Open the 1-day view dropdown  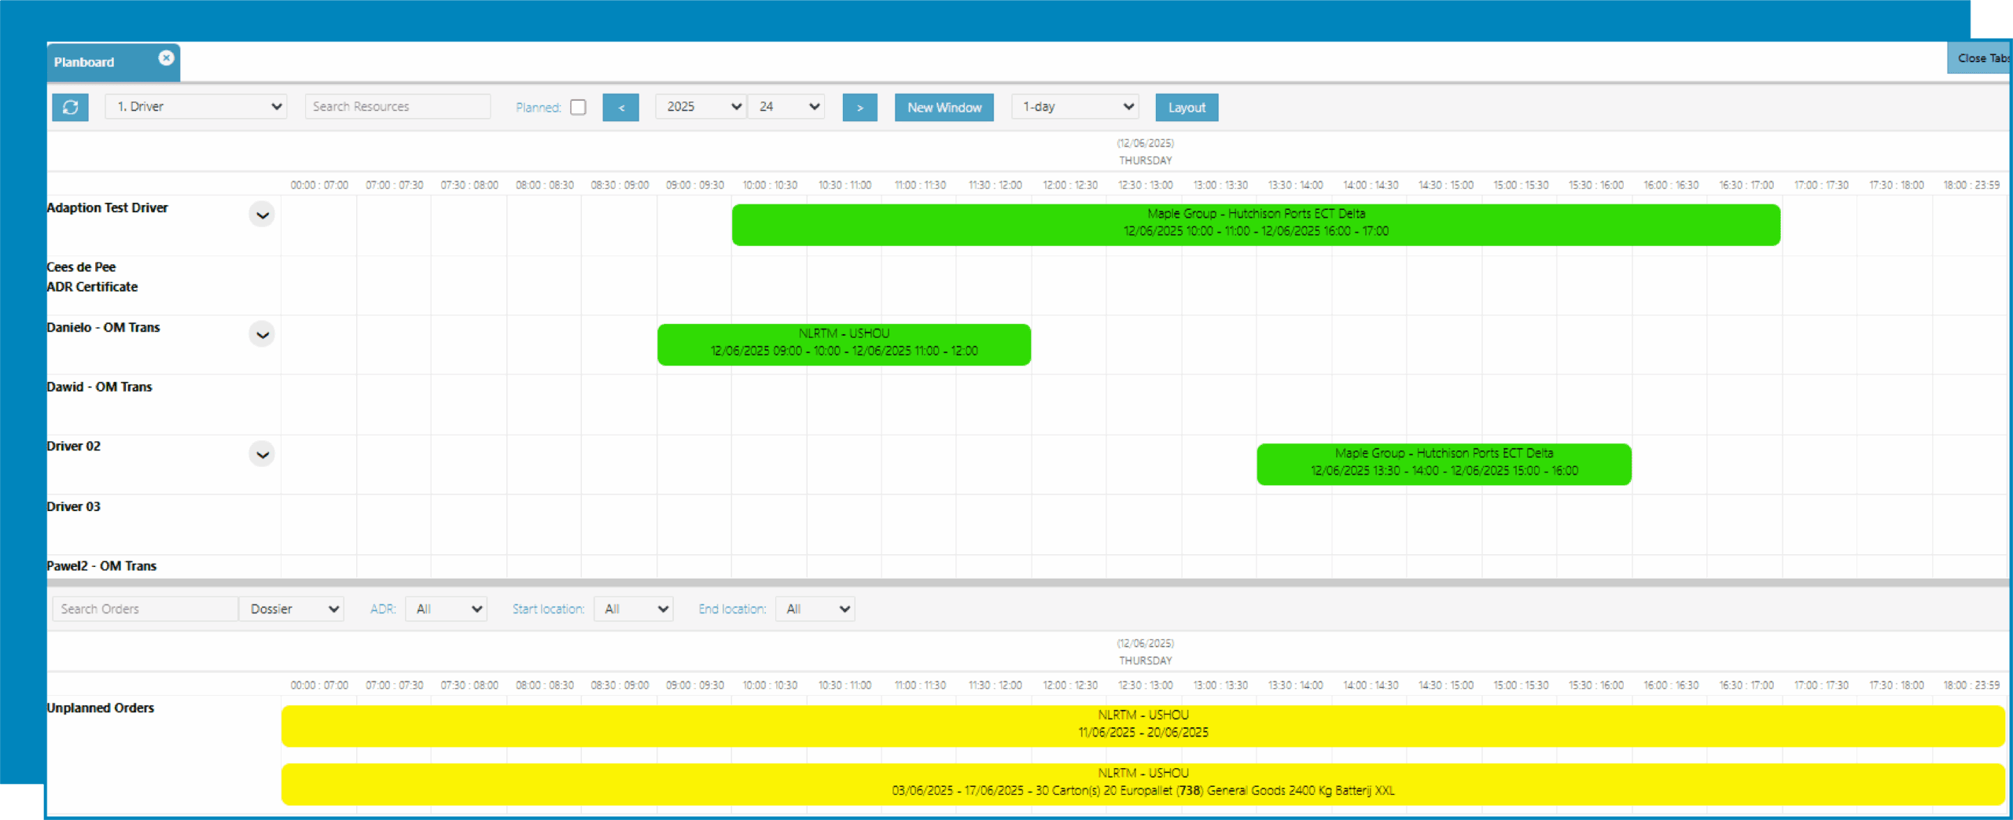(1075, 107)
